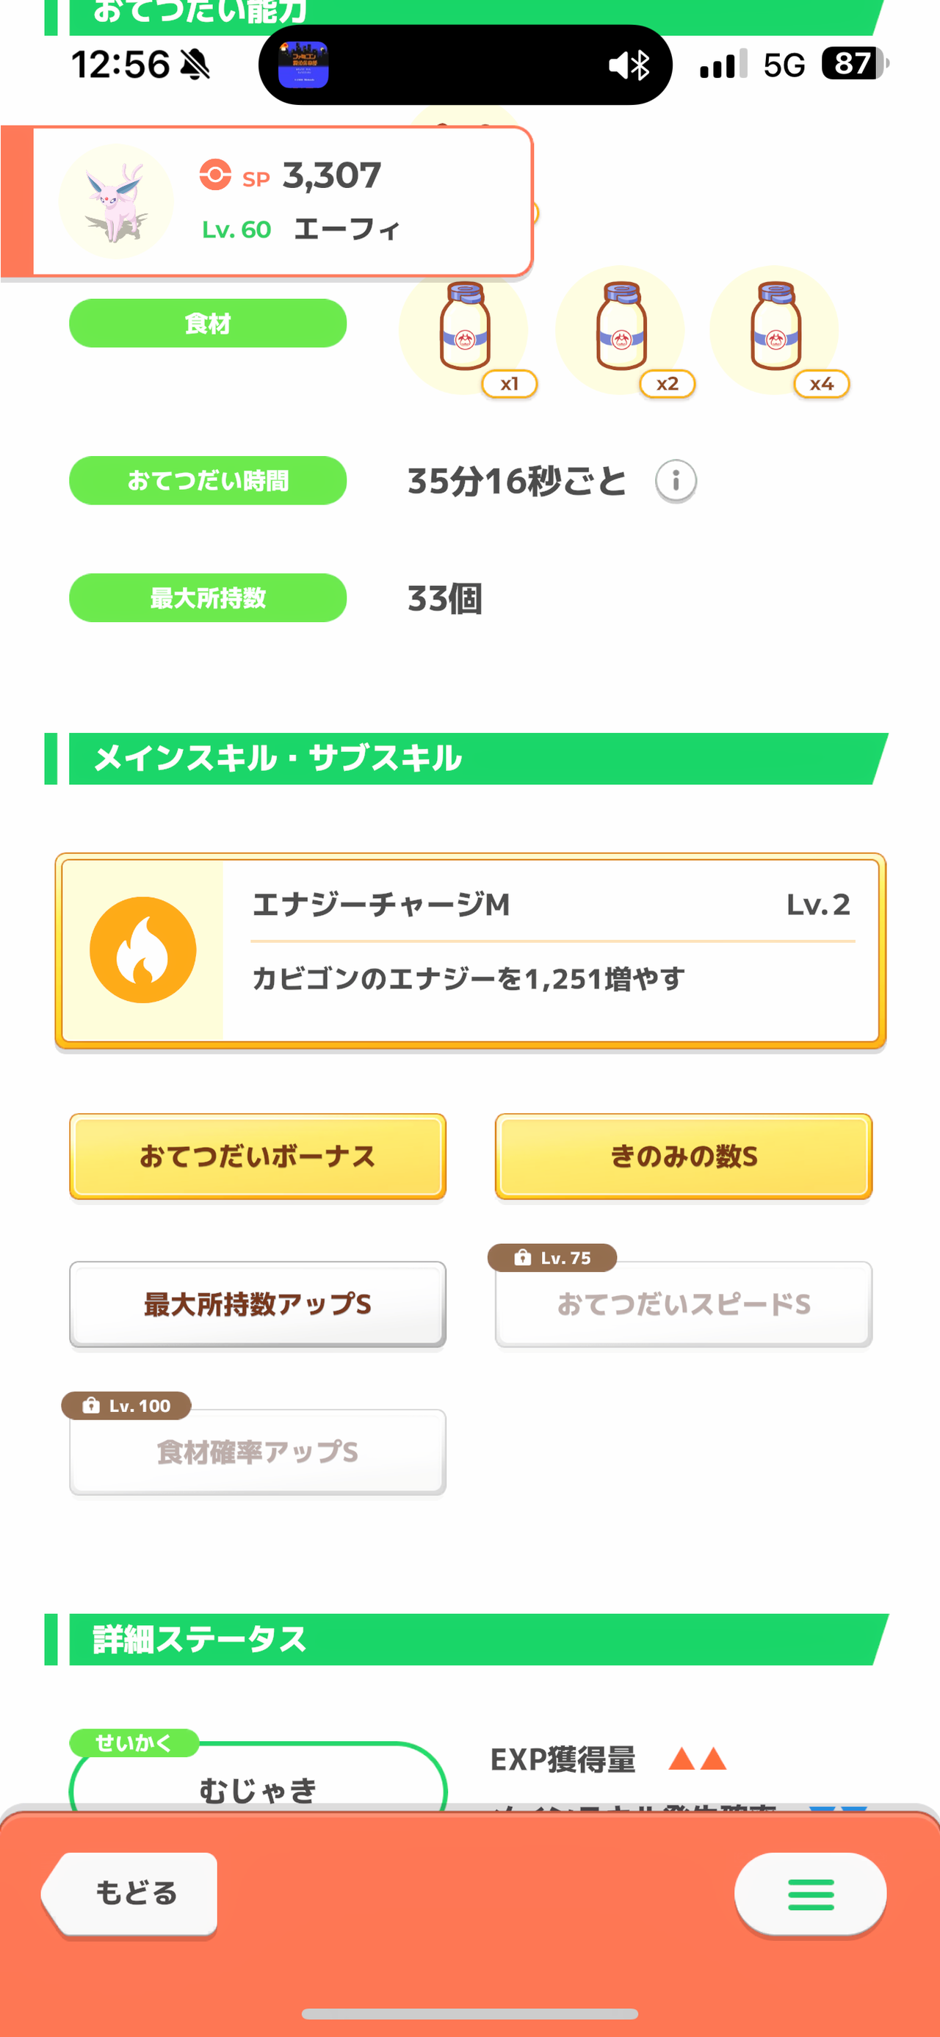Tap the orange flame main skill icon
Image resolution: width=940 pixels, height=2037 pixels.
143,949
